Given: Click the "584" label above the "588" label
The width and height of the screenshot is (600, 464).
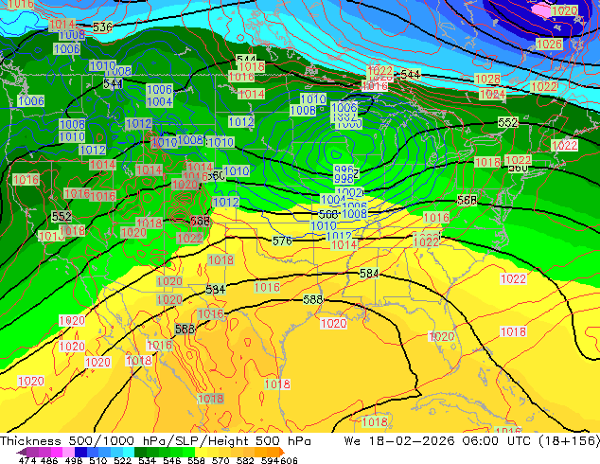Looking at the screenshot, I should click(369, 274).
